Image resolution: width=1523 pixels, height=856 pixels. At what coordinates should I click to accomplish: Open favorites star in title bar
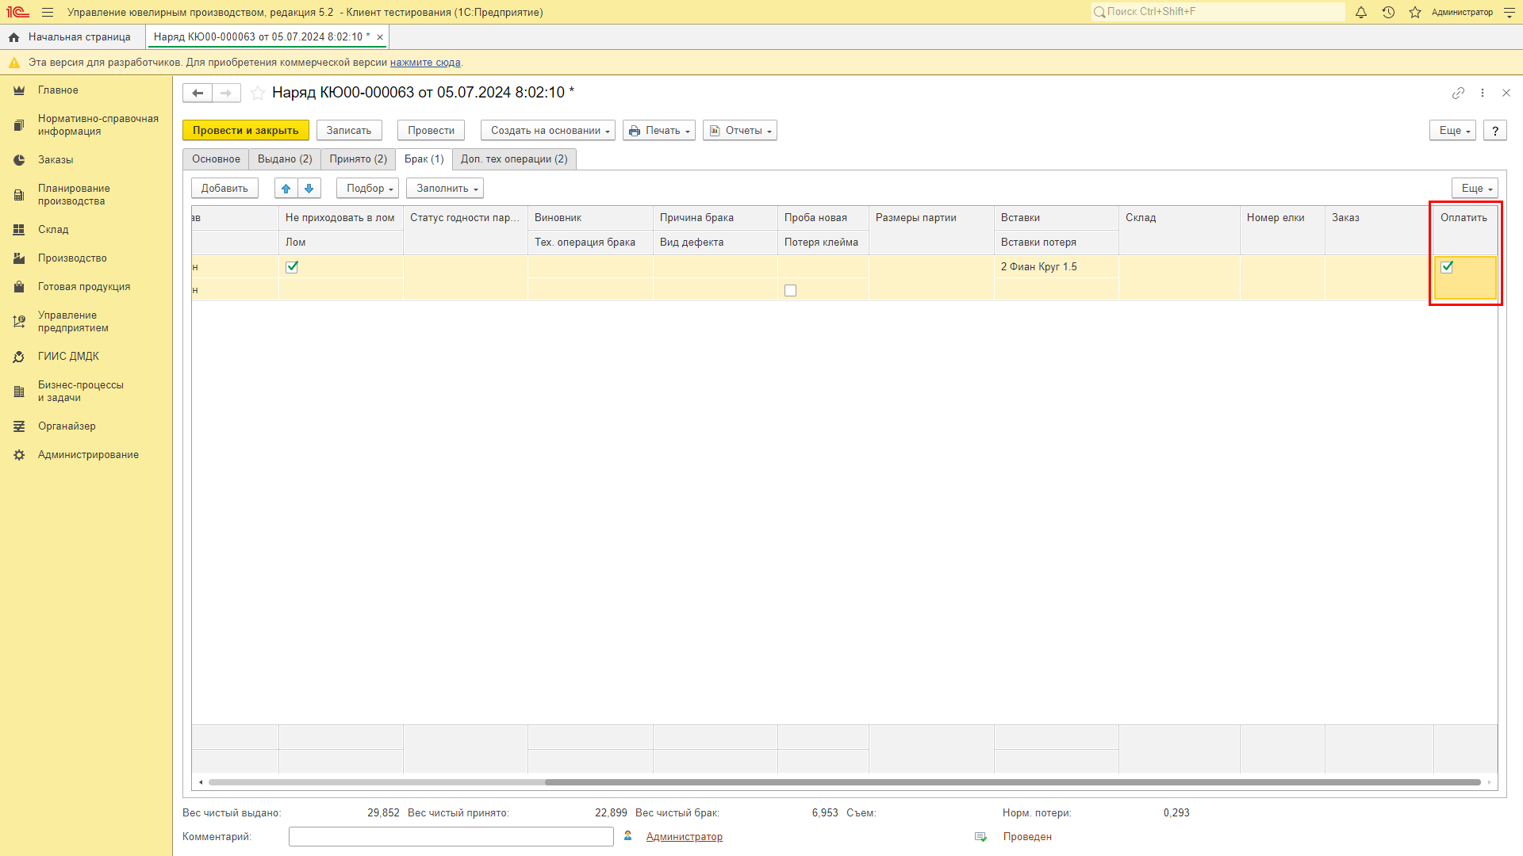click(x=1415, y=12)
